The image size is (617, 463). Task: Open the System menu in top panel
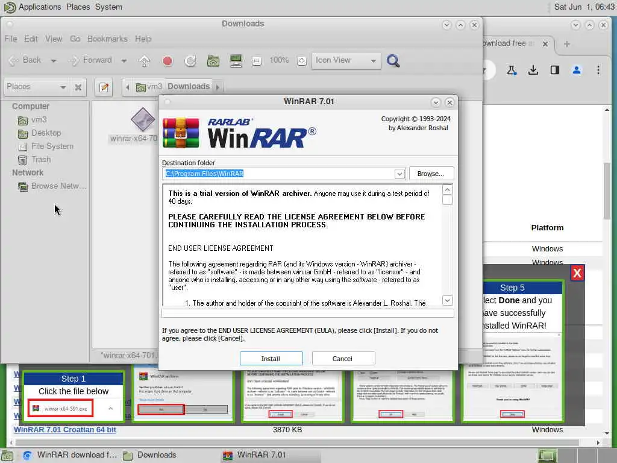[x=108, y=7]
